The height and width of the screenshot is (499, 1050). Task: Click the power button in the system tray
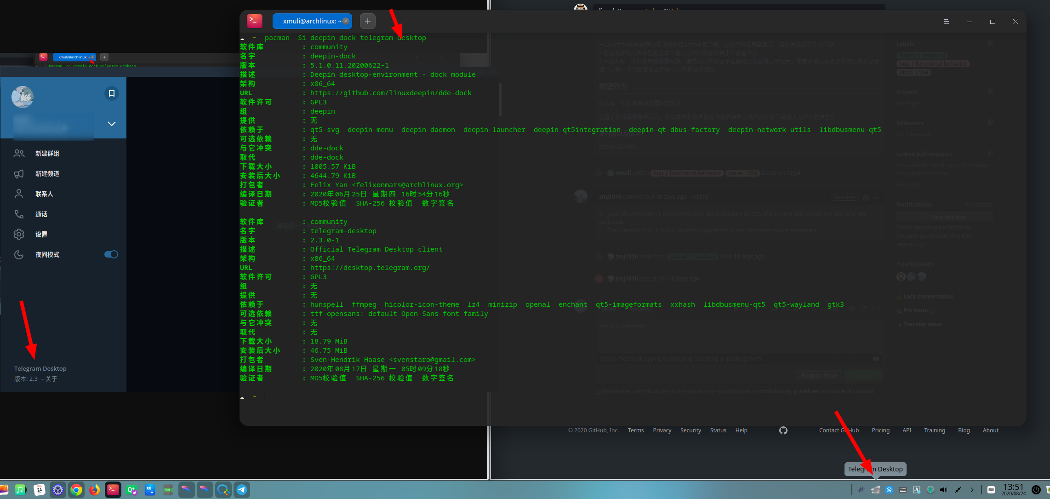click(1036, 490)
